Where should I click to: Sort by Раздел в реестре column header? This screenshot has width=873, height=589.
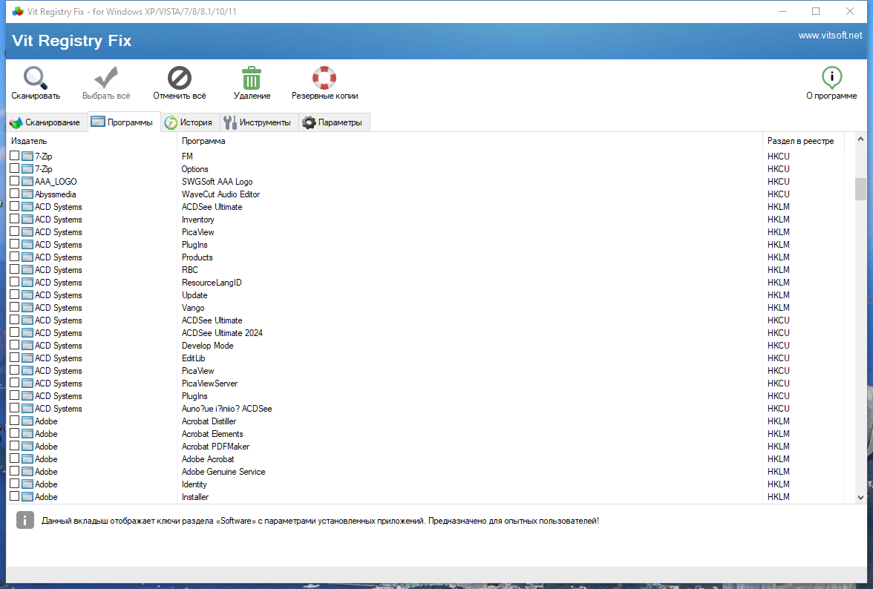(x=803, y=141)
